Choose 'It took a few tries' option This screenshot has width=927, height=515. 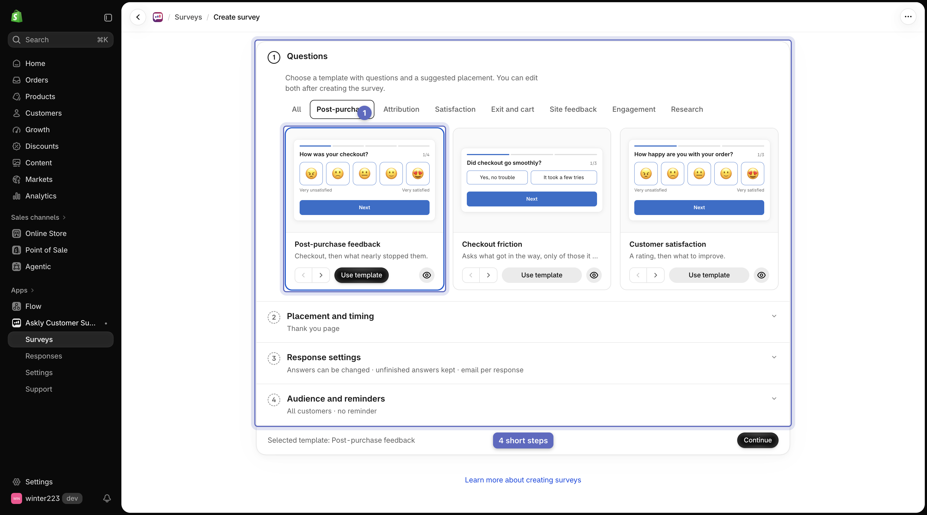point(564,177)
